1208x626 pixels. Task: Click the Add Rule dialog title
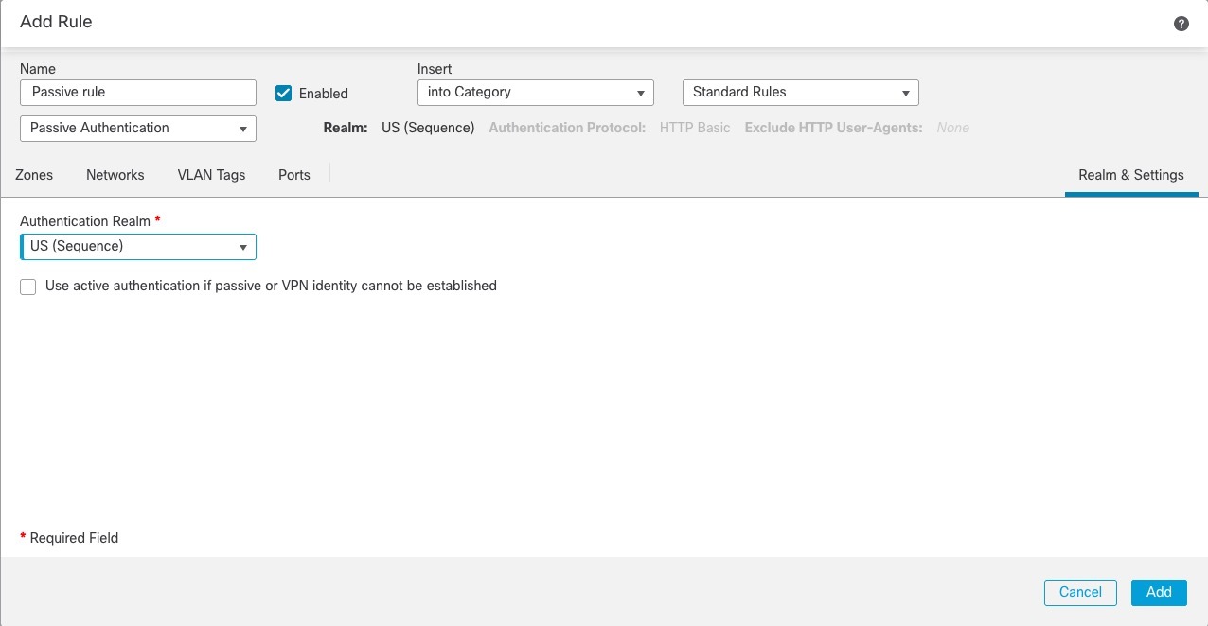point(56,21)
